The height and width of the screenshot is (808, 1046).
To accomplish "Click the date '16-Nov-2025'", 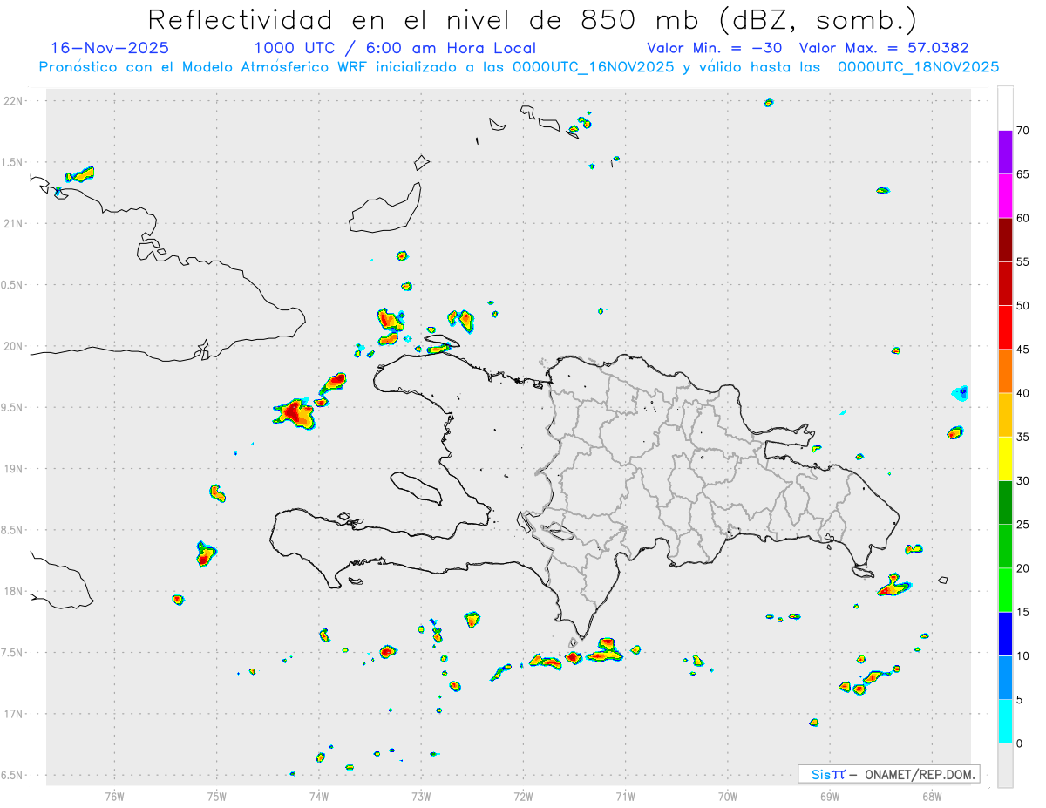I will [110, 48].
